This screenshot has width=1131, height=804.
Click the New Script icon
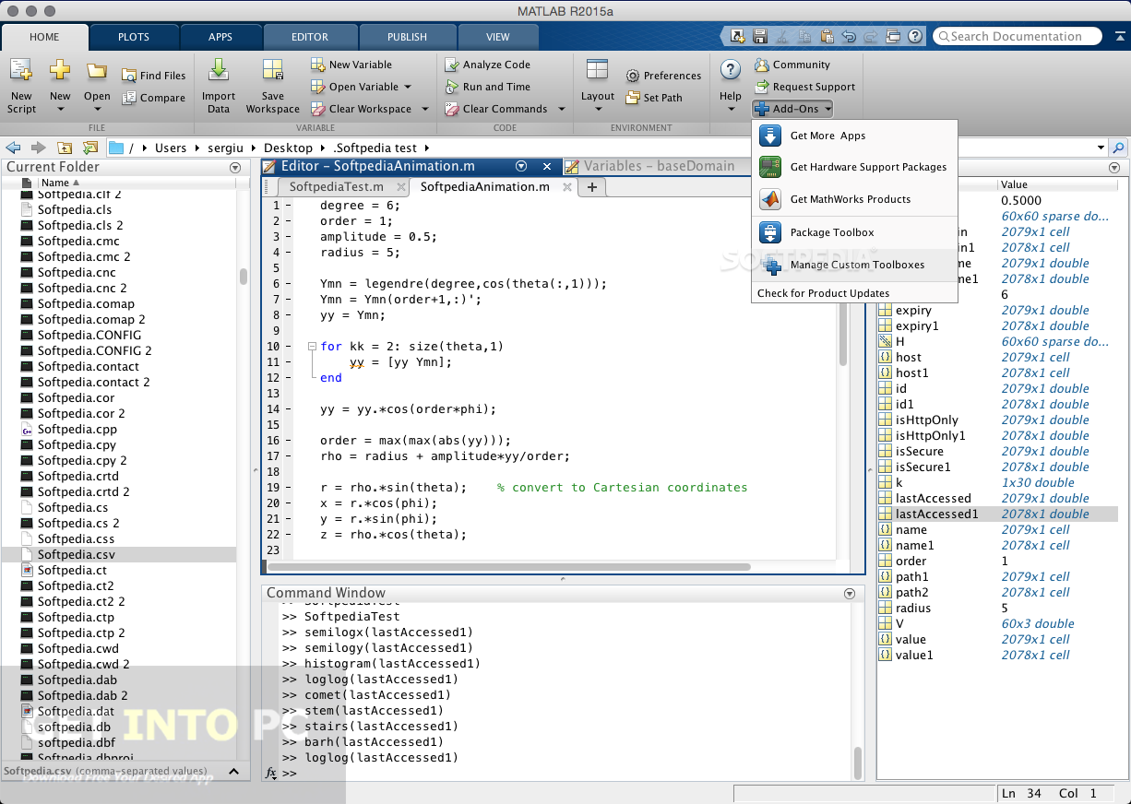(21, 71)
